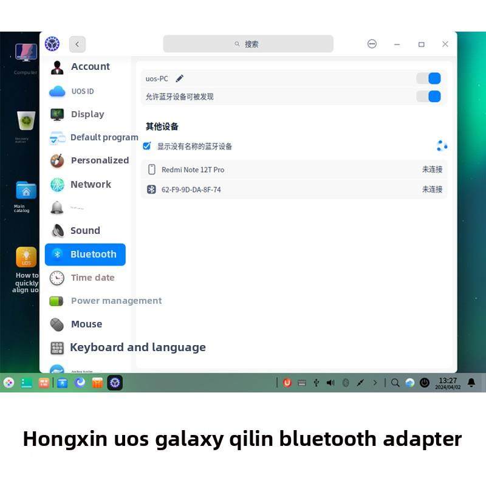
Task: Uncheck the 显示没有名称的蓝牙设备 checkbox
Action: pyautogui.click(x=146, y=145)
